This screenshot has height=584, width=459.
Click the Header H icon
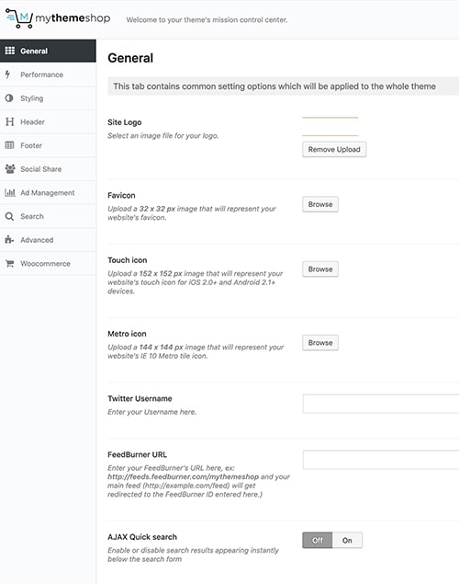pos(10,121)
